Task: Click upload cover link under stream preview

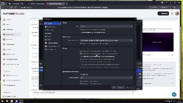Action: 147,55
